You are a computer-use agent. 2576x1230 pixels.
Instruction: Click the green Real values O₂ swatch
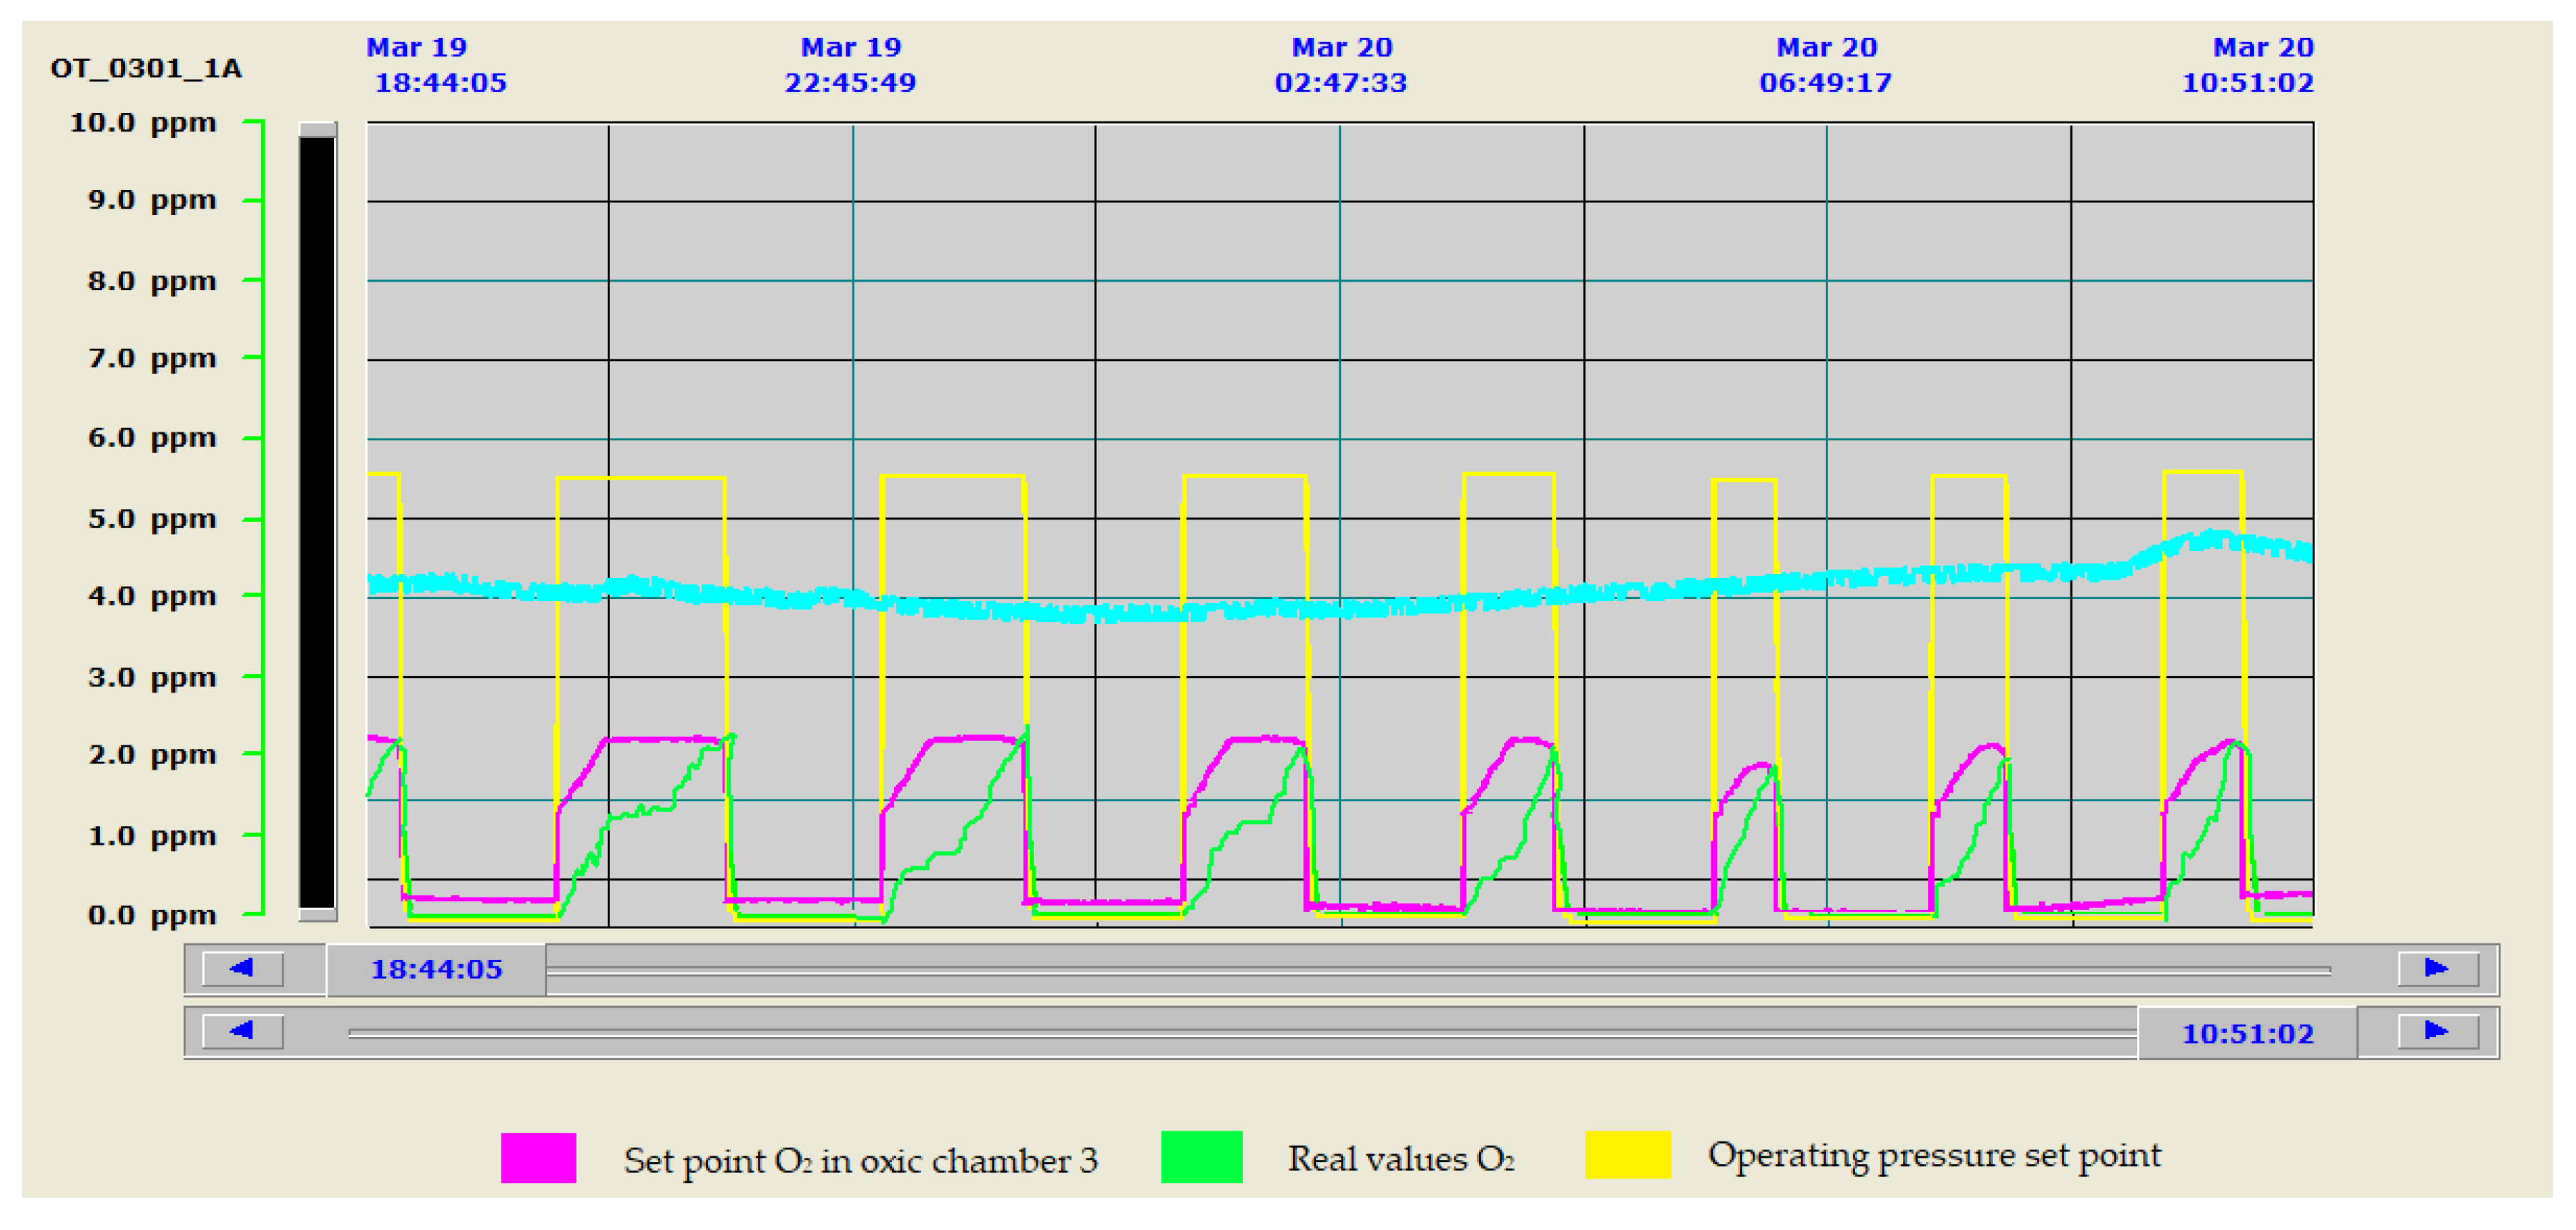1201,1157
